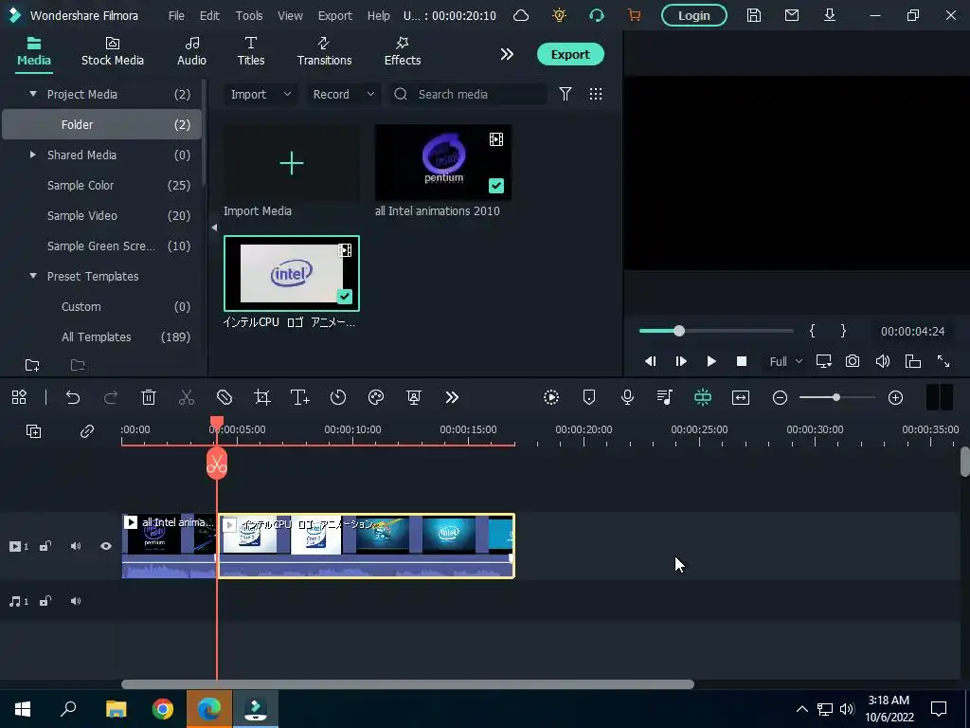Toggle lock on audio track 1

(x=45, y=601)
